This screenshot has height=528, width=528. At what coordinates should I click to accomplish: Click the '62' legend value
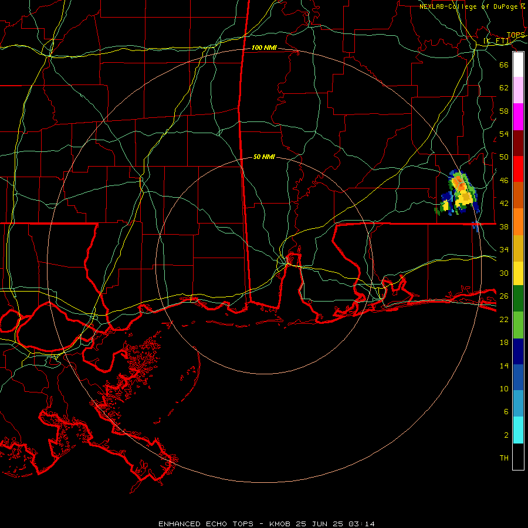pyautogui.click(x=504, y=88)
